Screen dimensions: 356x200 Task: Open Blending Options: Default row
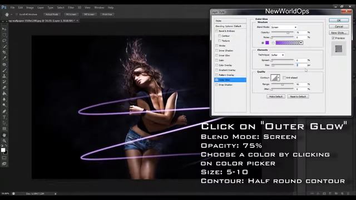coord(230,26)
